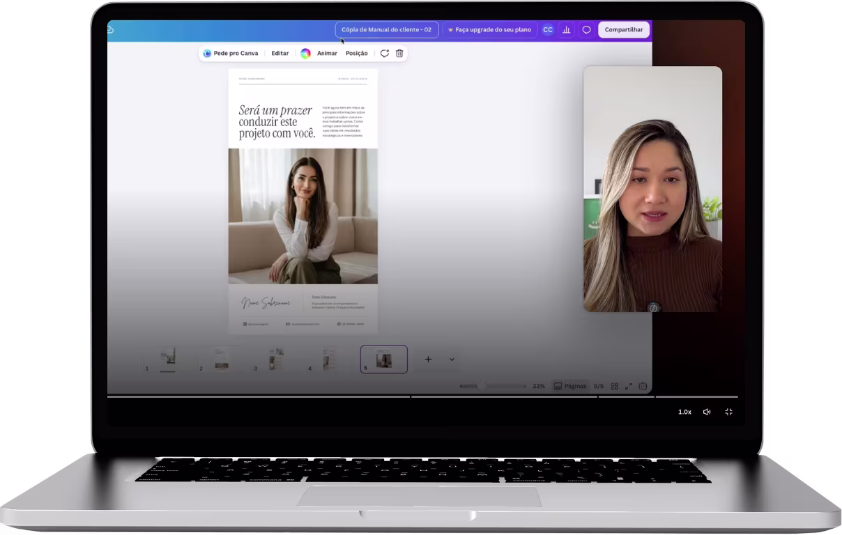Open the Canva assistant robot icon
The width and height of the screenshot is (842, 535).
(643, 386)
